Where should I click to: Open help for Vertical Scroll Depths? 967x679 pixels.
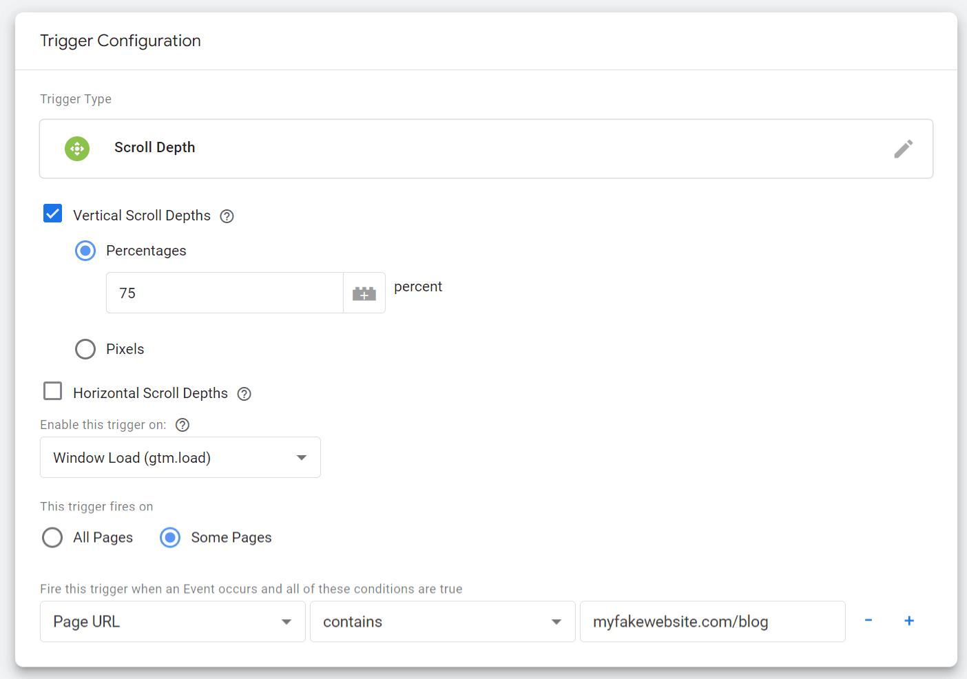pos(227,216)
